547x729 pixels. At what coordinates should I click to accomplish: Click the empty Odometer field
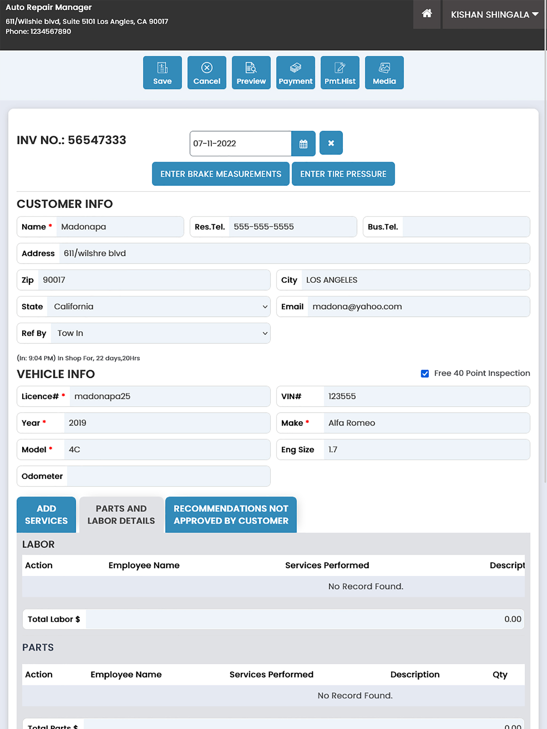click(x=169, y=476)
